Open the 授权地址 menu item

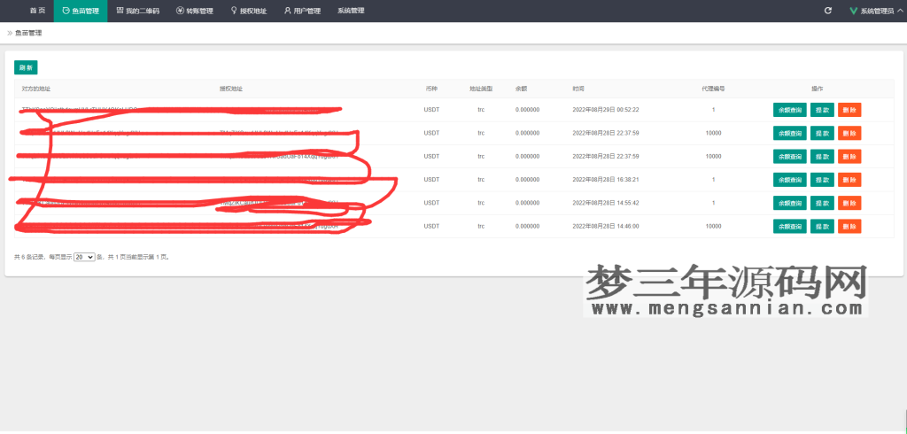(249, 11)
